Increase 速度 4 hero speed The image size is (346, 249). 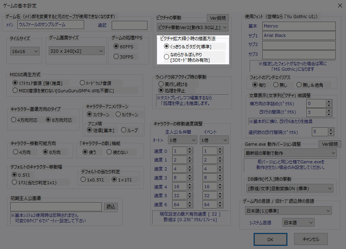coord(190,185)
